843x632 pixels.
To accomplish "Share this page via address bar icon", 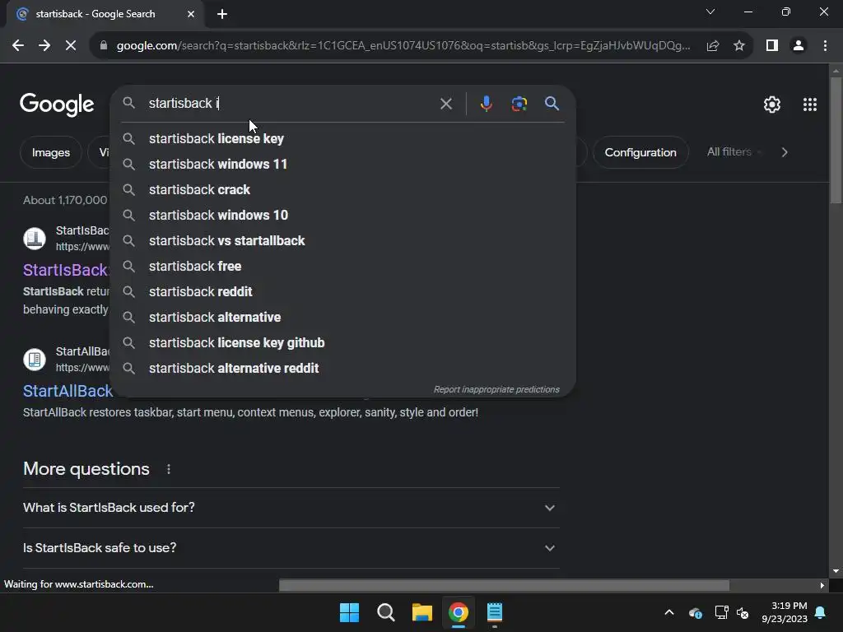I will pos(713,46).
